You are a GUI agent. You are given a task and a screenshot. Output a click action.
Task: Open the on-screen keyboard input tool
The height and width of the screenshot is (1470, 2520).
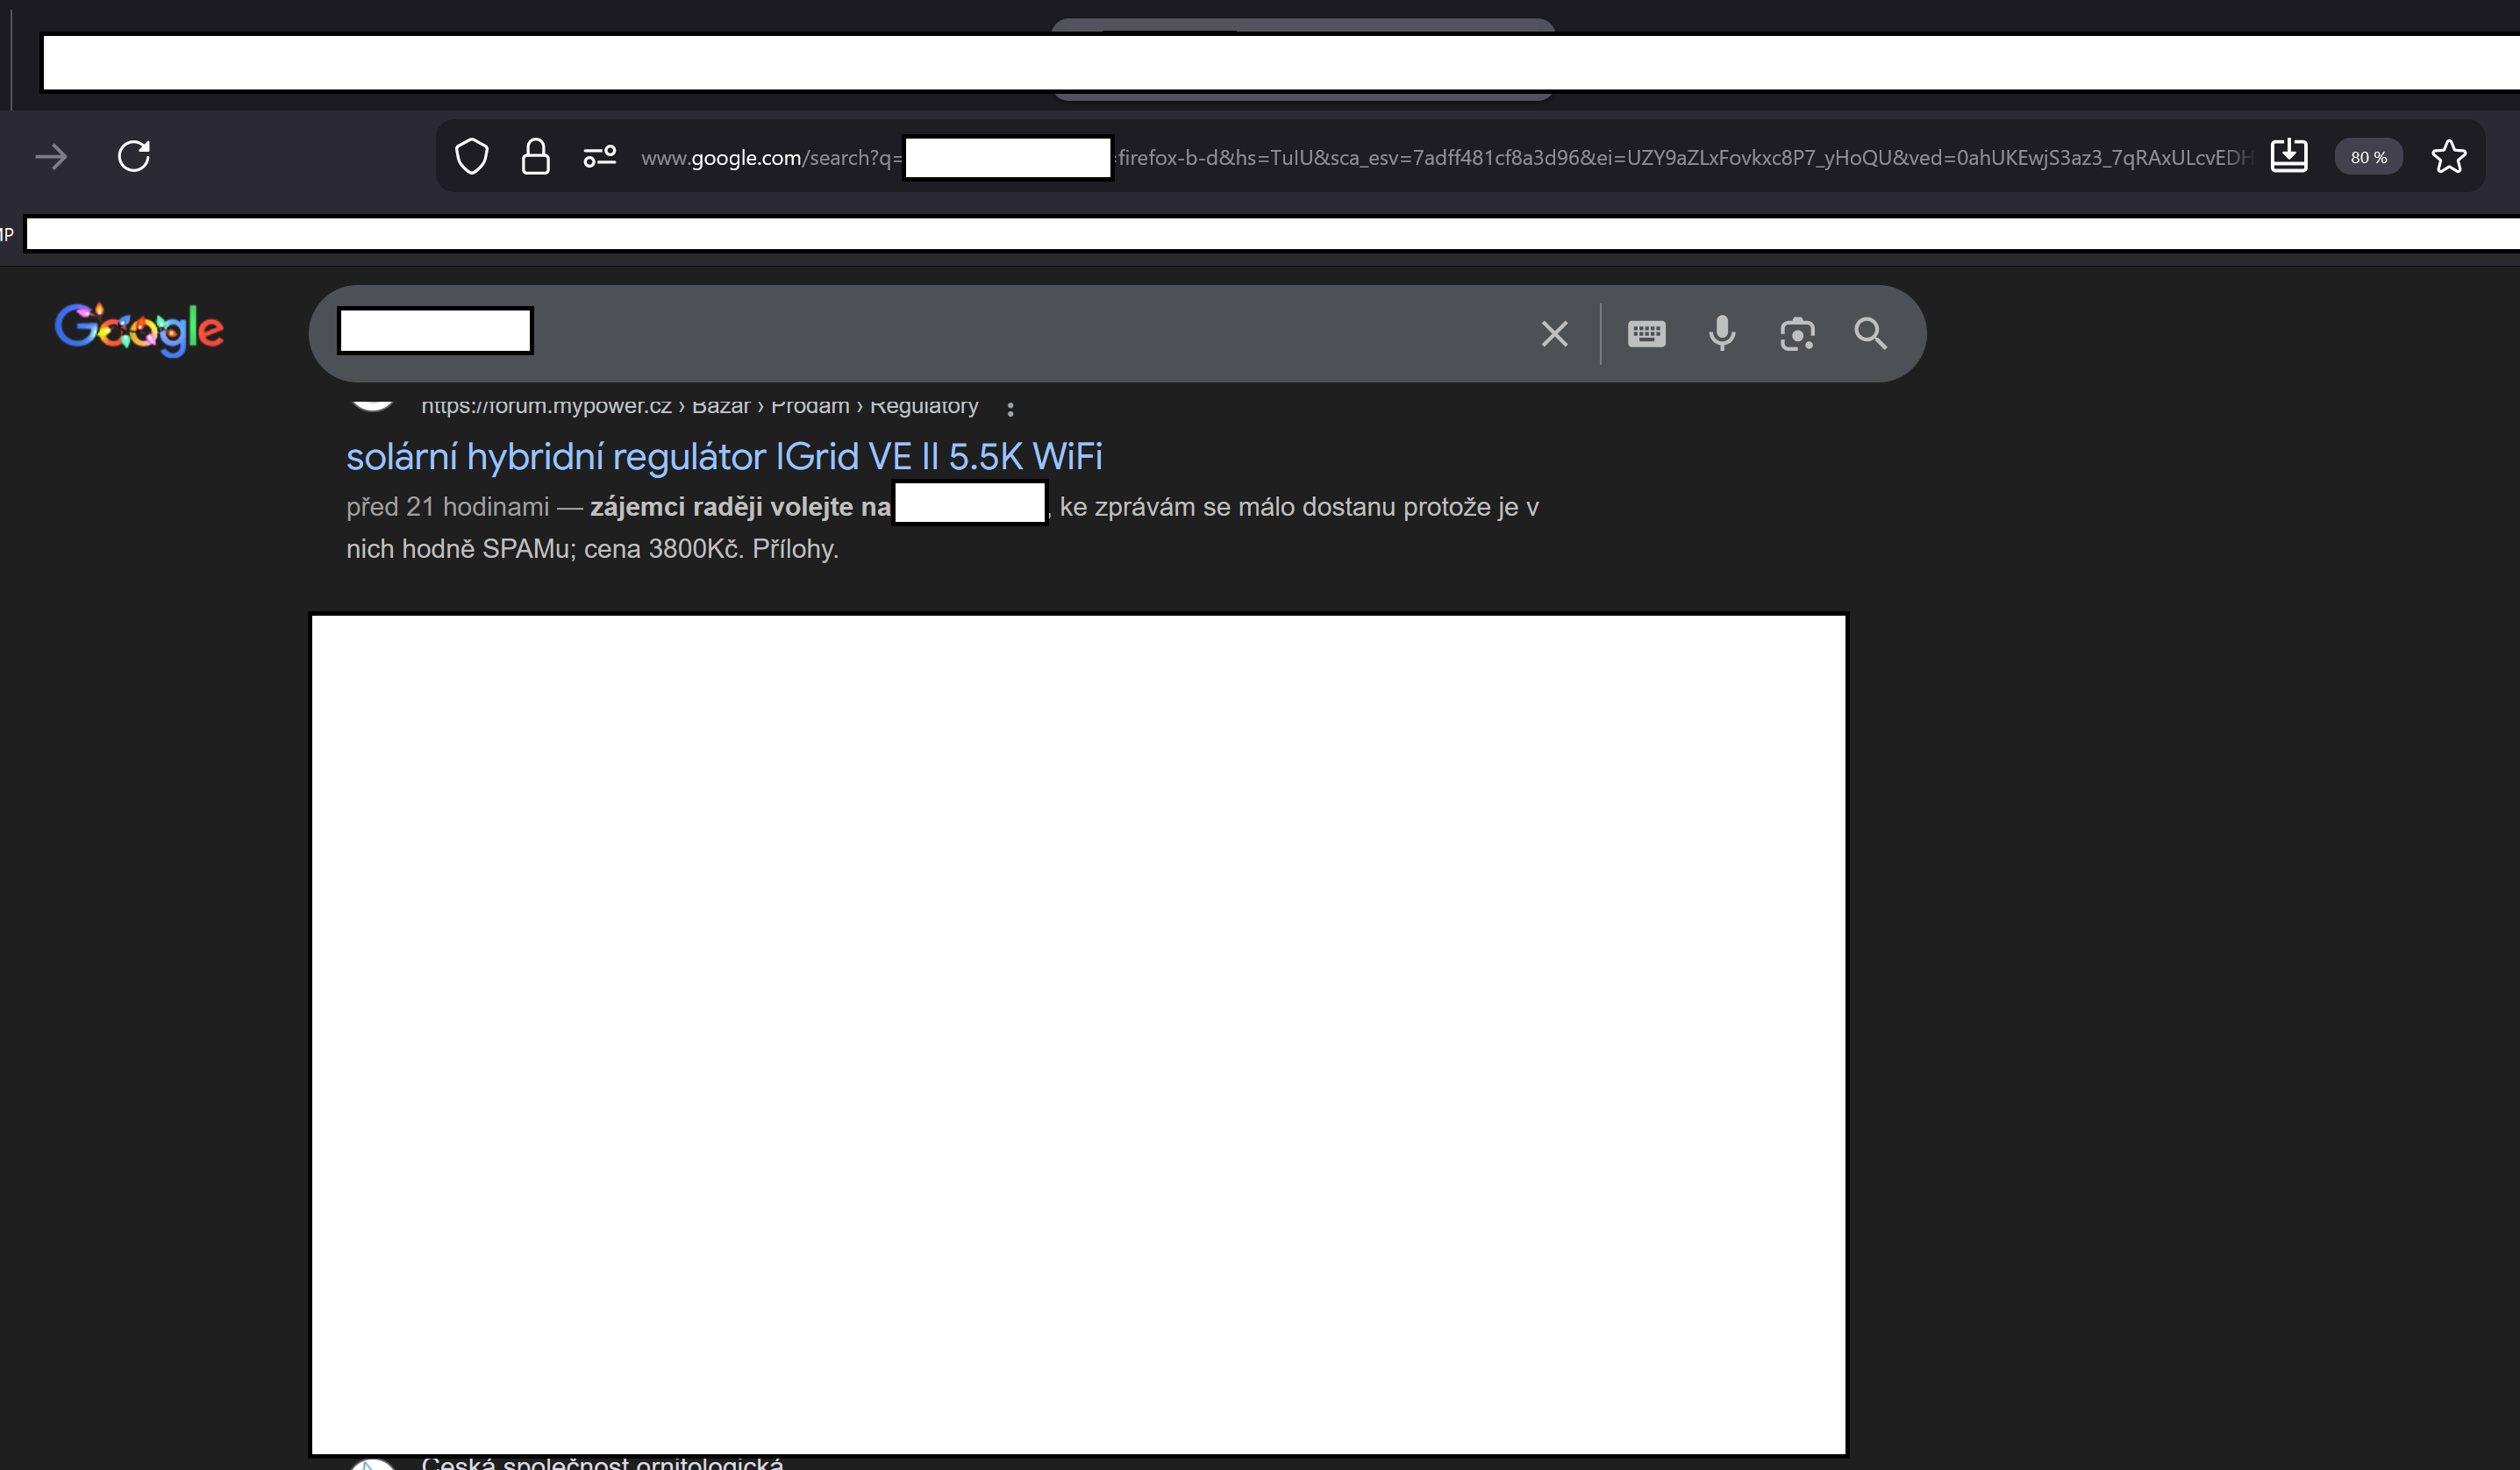pos(1646,334)
